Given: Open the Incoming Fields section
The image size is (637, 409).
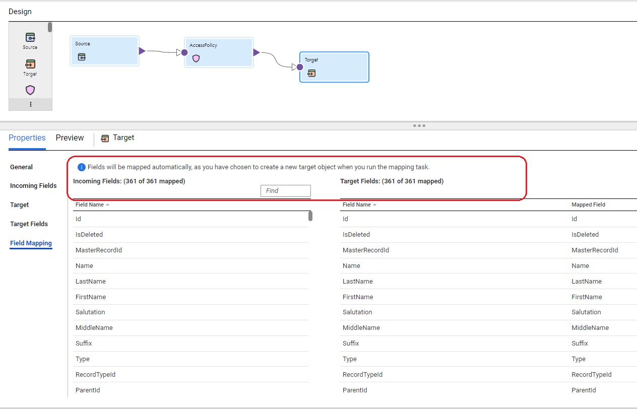Looking at the screenshot, I should 33,186.
